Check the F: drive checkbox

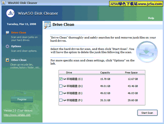click(x=61, y=100)
